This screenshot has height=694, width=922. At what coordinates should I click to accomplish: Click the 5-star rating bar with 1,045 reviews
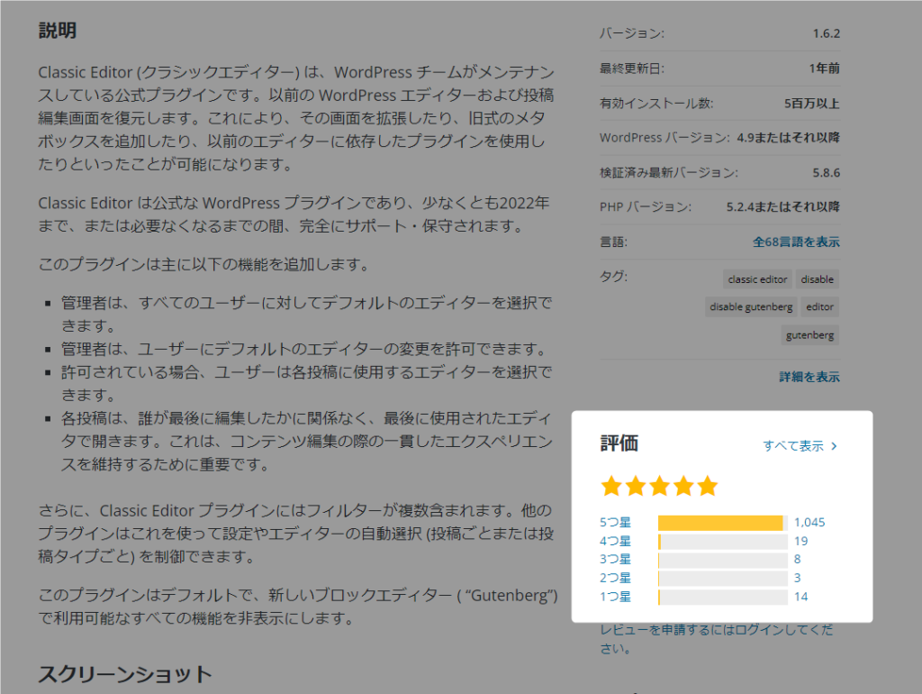pos(722,523)
